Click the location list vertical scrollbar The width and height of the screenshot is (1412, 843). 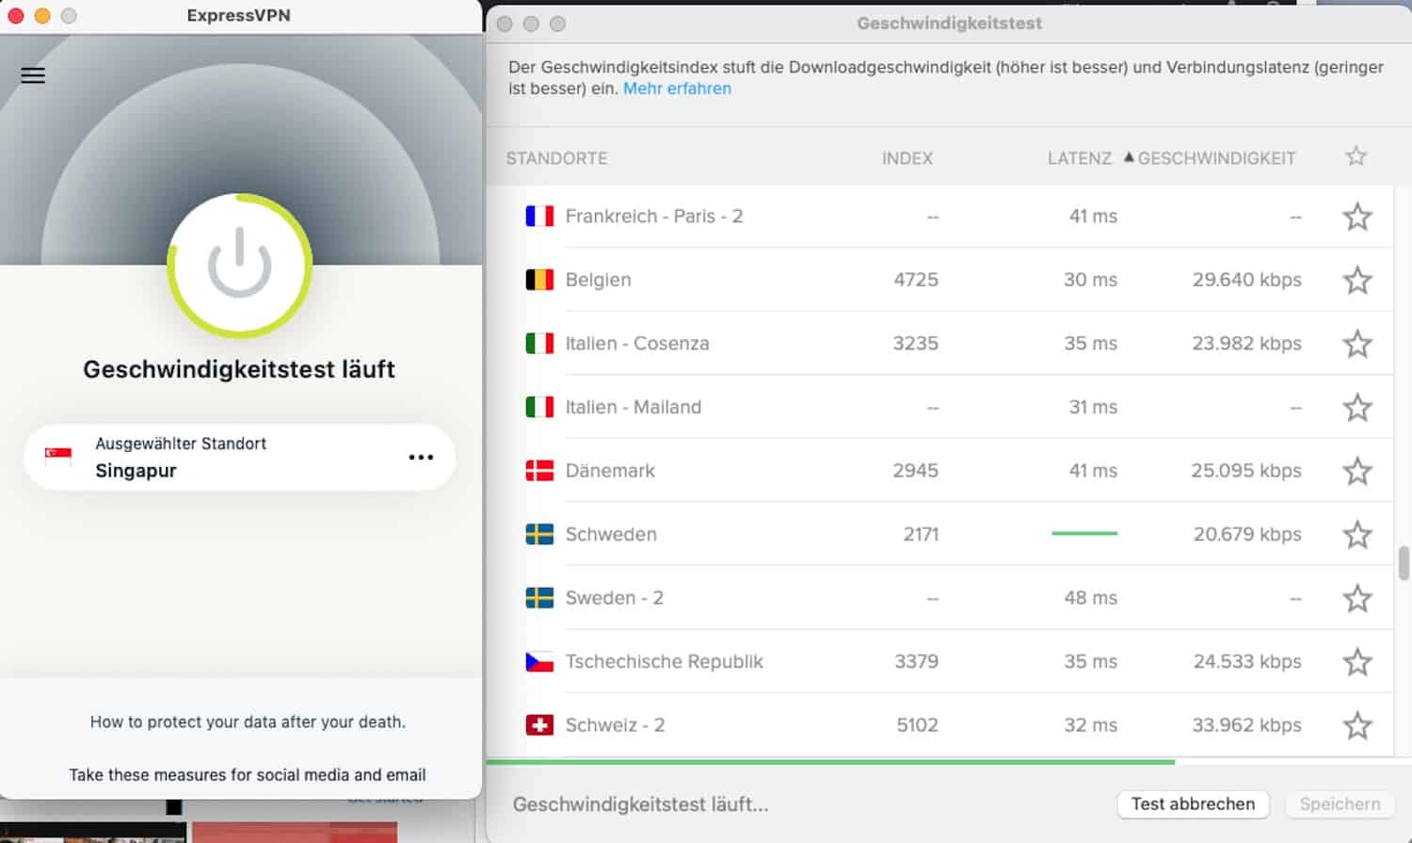click(1404, 563)
